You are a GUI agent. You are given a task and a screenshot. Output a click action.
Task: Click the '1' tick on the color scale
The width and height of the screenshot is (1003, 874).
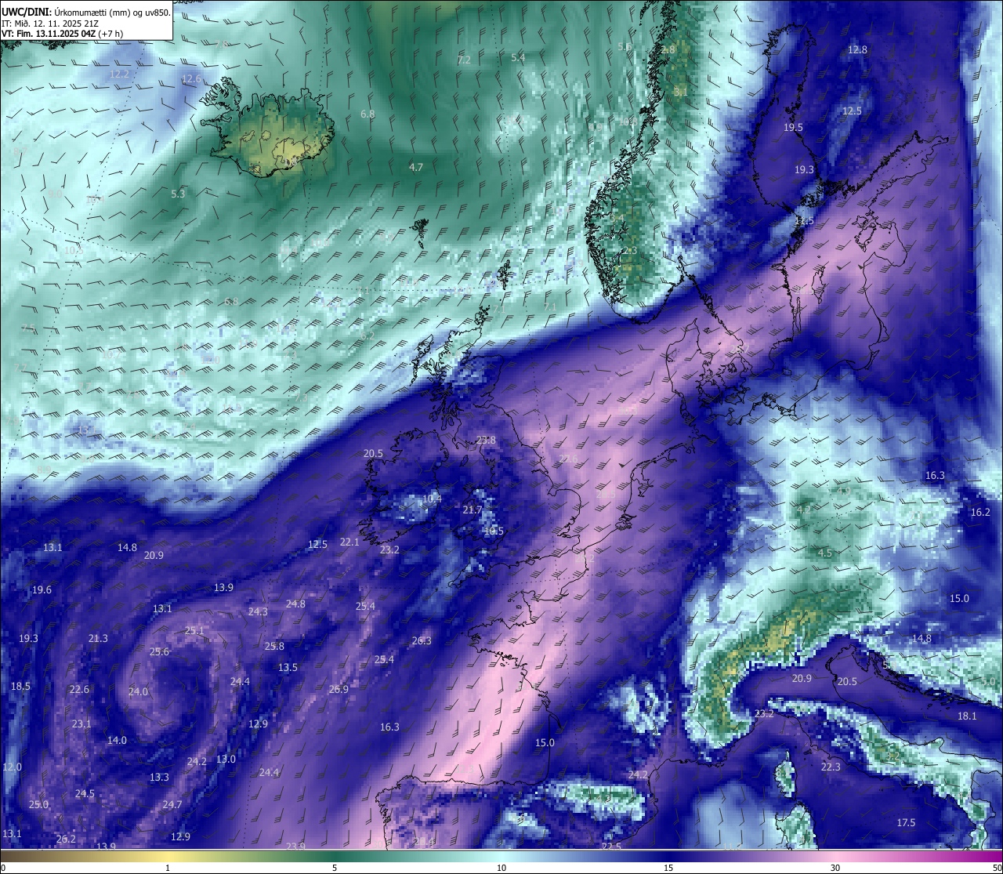168,868
